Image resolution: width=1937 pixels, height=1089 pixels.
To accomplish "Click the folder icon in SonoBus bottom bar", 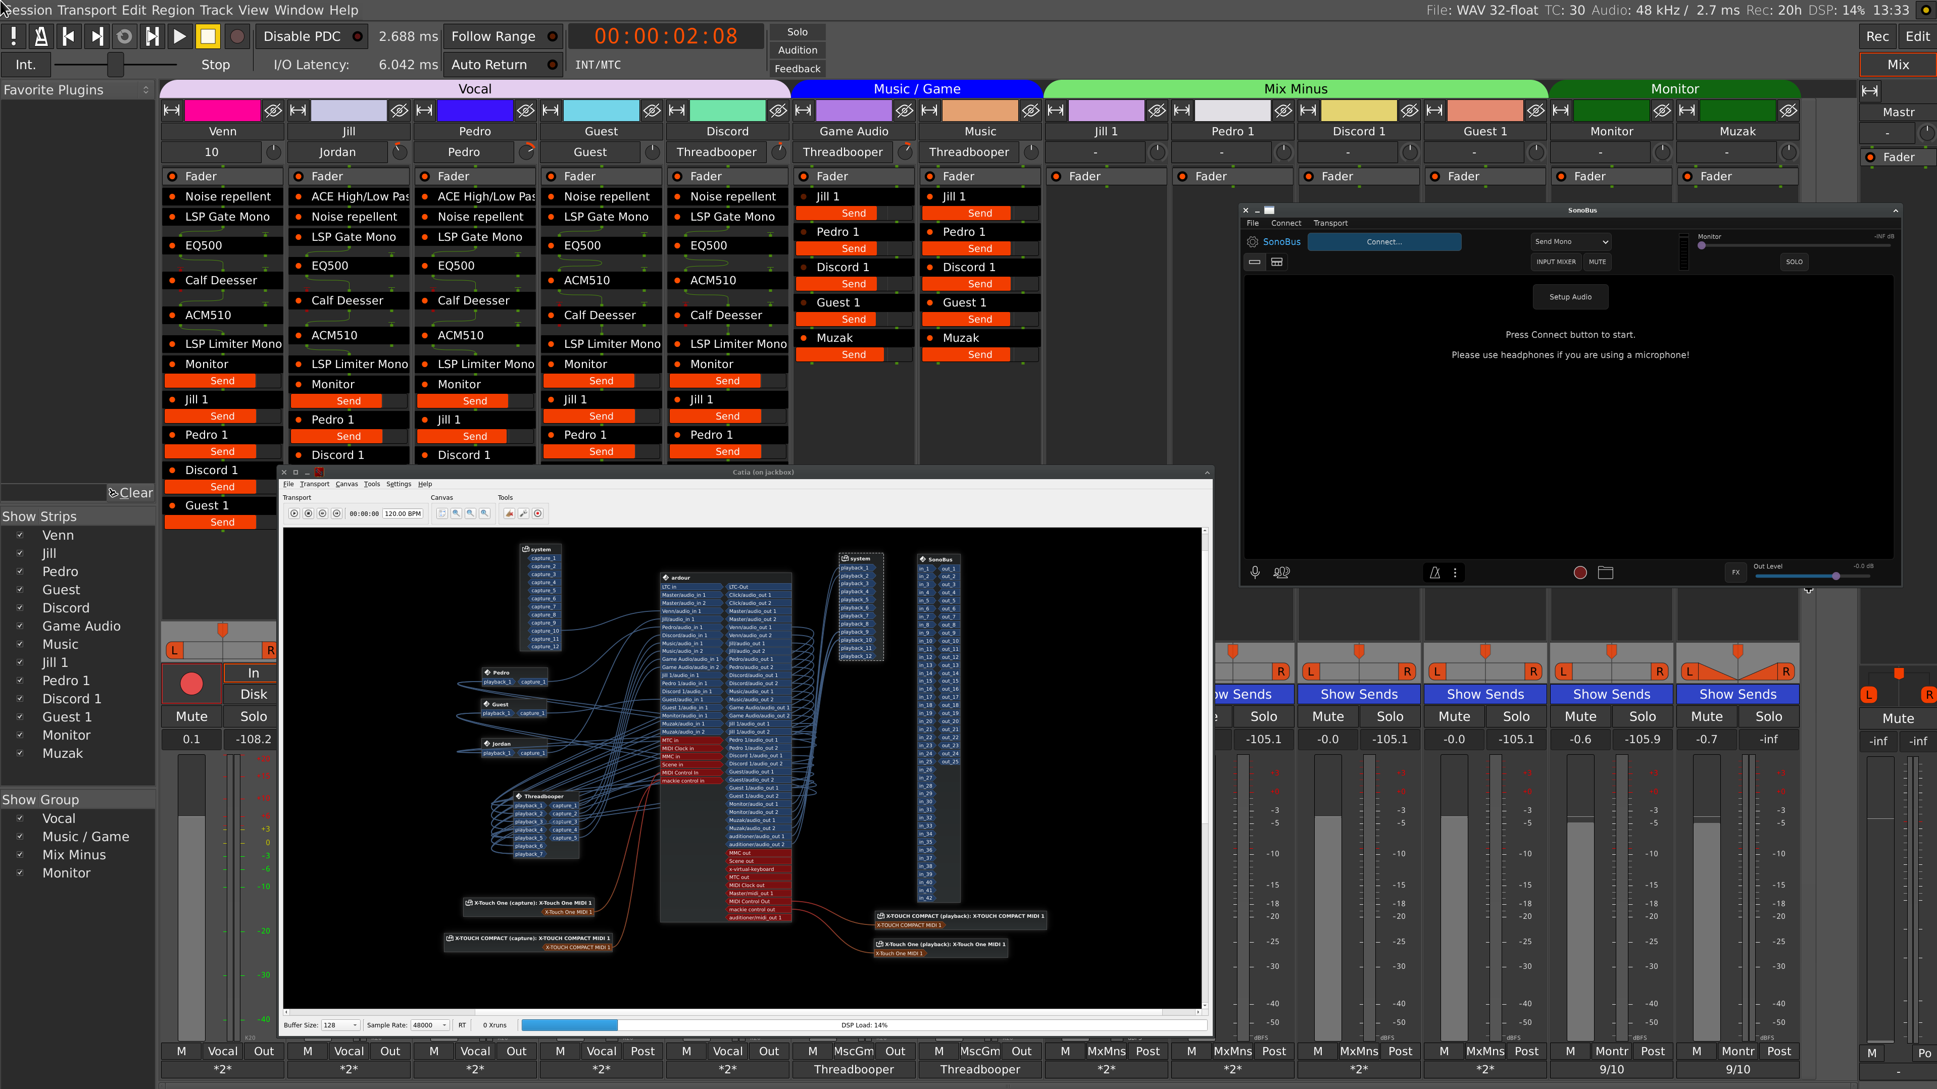I will coord(1607,572).
